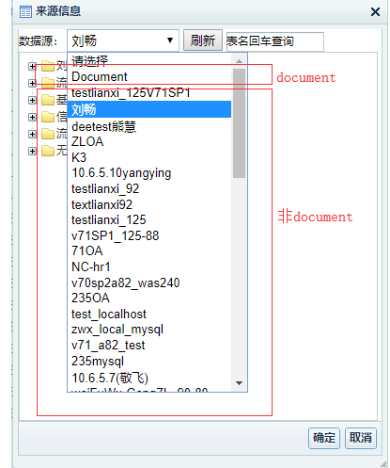Click the 来源信息 table icon in title bar
The image size is (390, 468).
pyautogui.click(x=25, y=12)
